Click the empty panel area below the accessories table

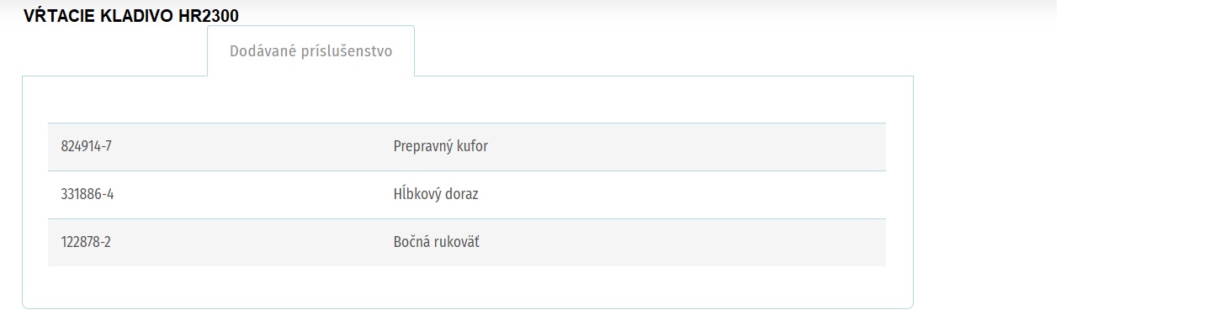pyautogui.click(x=467, y=286)
